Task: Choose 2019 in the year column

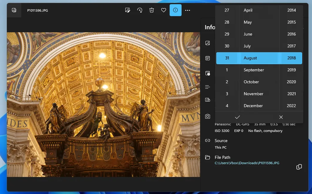Action: coord(291,70)
